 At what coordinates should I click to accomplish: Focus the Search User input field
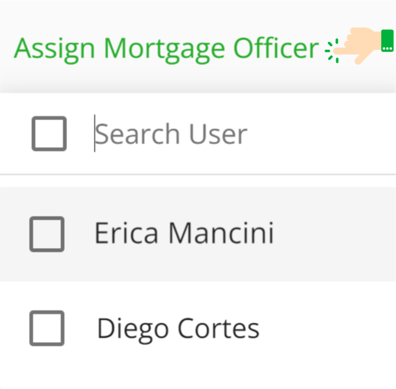click(244, 134)
